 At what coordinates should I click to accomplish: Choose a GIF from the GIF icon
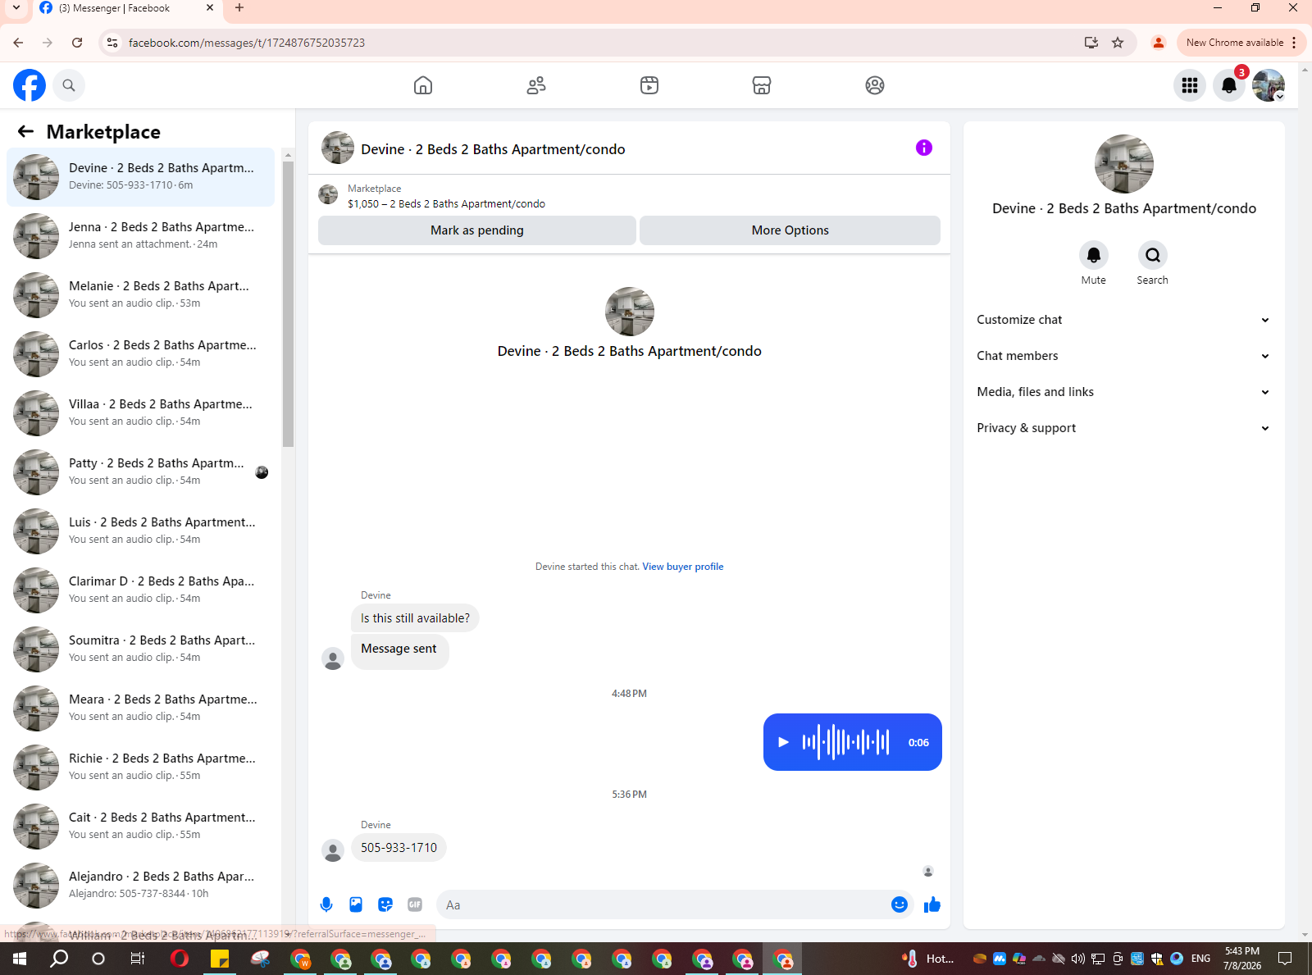coord(415,904)
